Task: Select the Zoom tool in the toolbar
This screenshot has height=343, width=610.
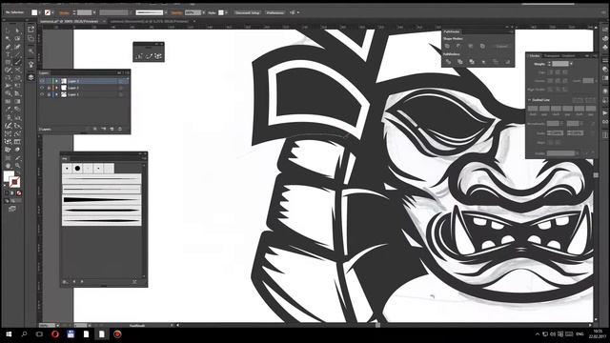Action: point(17,166)
